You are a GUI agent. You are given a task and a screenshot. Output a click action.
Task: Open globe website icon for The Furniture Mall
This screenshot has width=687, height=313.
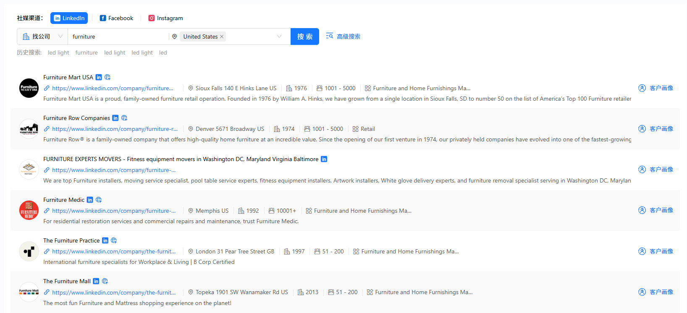click(x=105, y=281)
